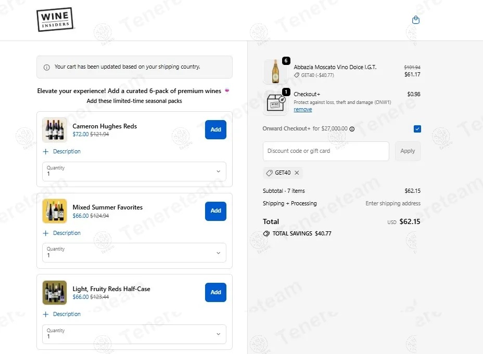Click the info icon beside Onward Checkout+ price
The height and width of the screenshot is (354, 483).
(352, 129)
